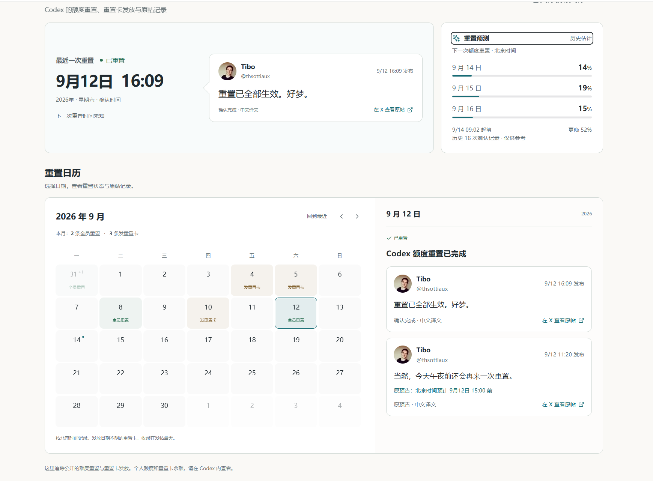Screen dimensions: 653x481
Task: Click Tibo's avatar in the top post card
Action: 227,71
